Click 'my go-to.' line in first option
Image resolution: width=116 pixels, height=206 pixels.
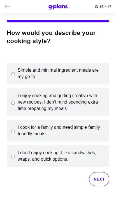coord(27,77)
